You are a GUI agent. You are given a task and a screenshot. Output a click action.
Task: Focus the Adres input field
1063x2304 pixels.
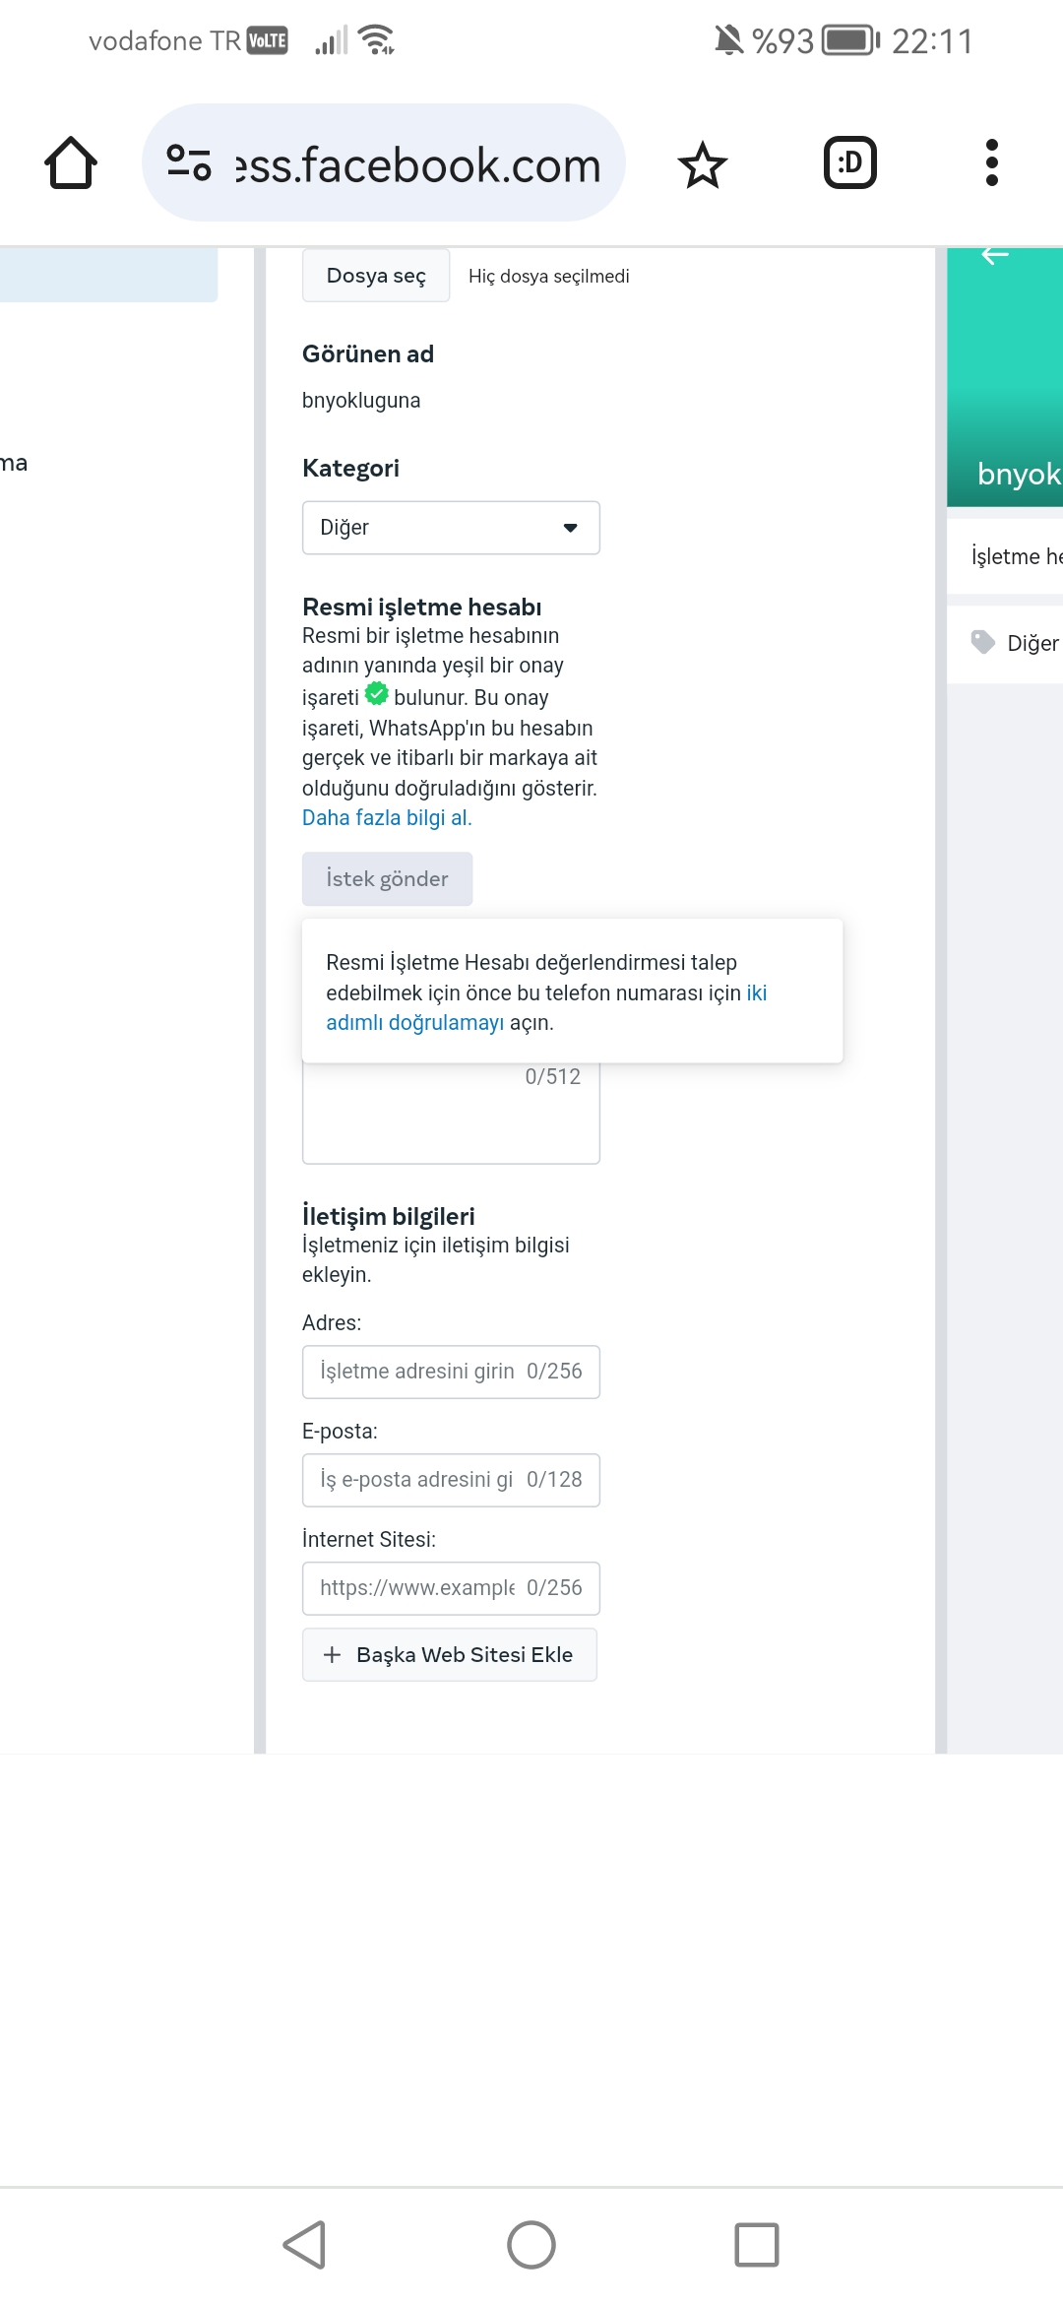click(x=451, y=1372)
